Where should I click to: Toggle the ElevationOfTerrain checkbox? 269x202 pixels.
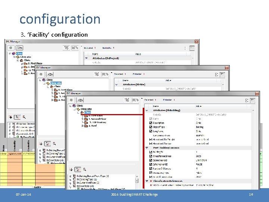(151, 144)
